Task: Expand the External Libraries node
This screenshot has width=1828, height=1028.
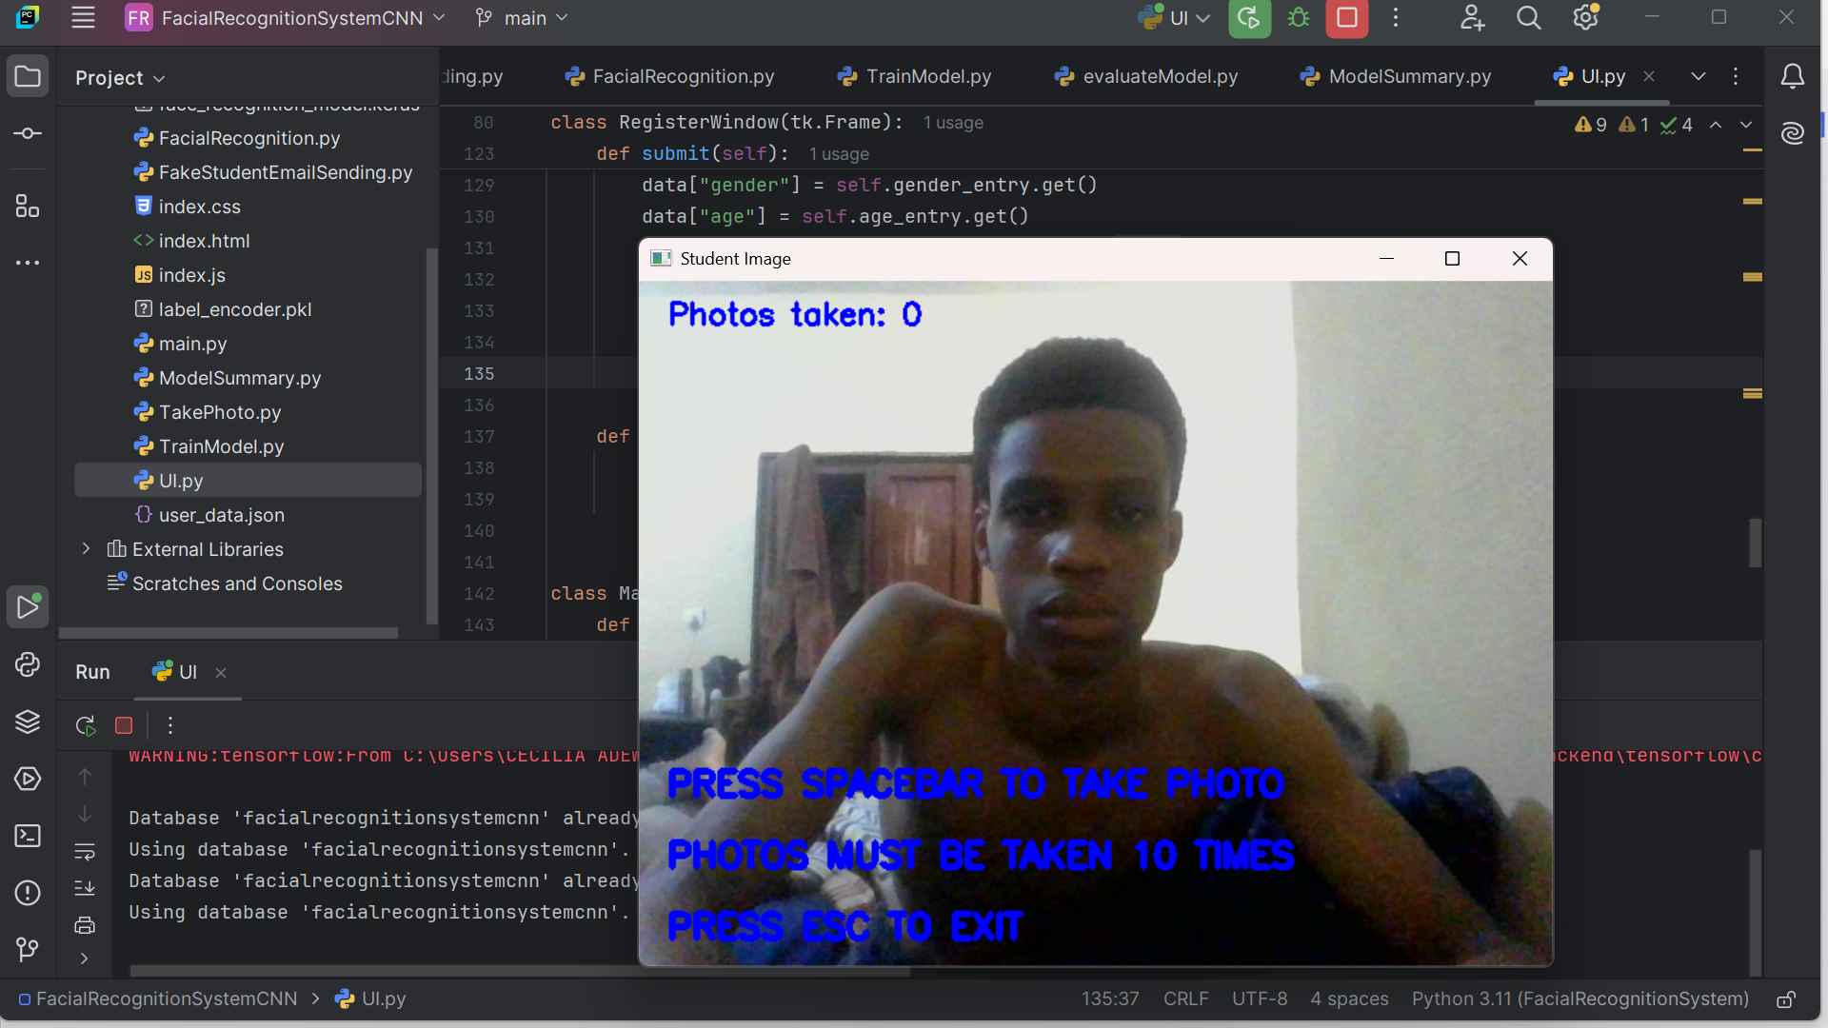Action: tap(86, 549)
